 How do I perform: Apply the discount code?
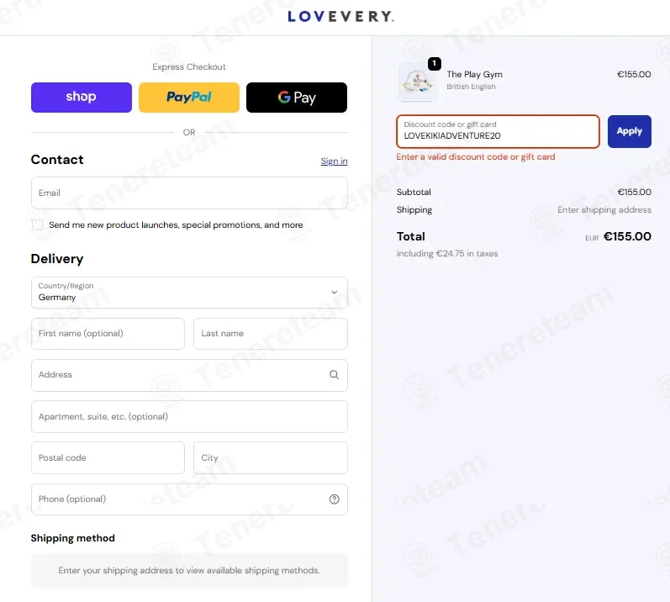[x=630, y=132]
